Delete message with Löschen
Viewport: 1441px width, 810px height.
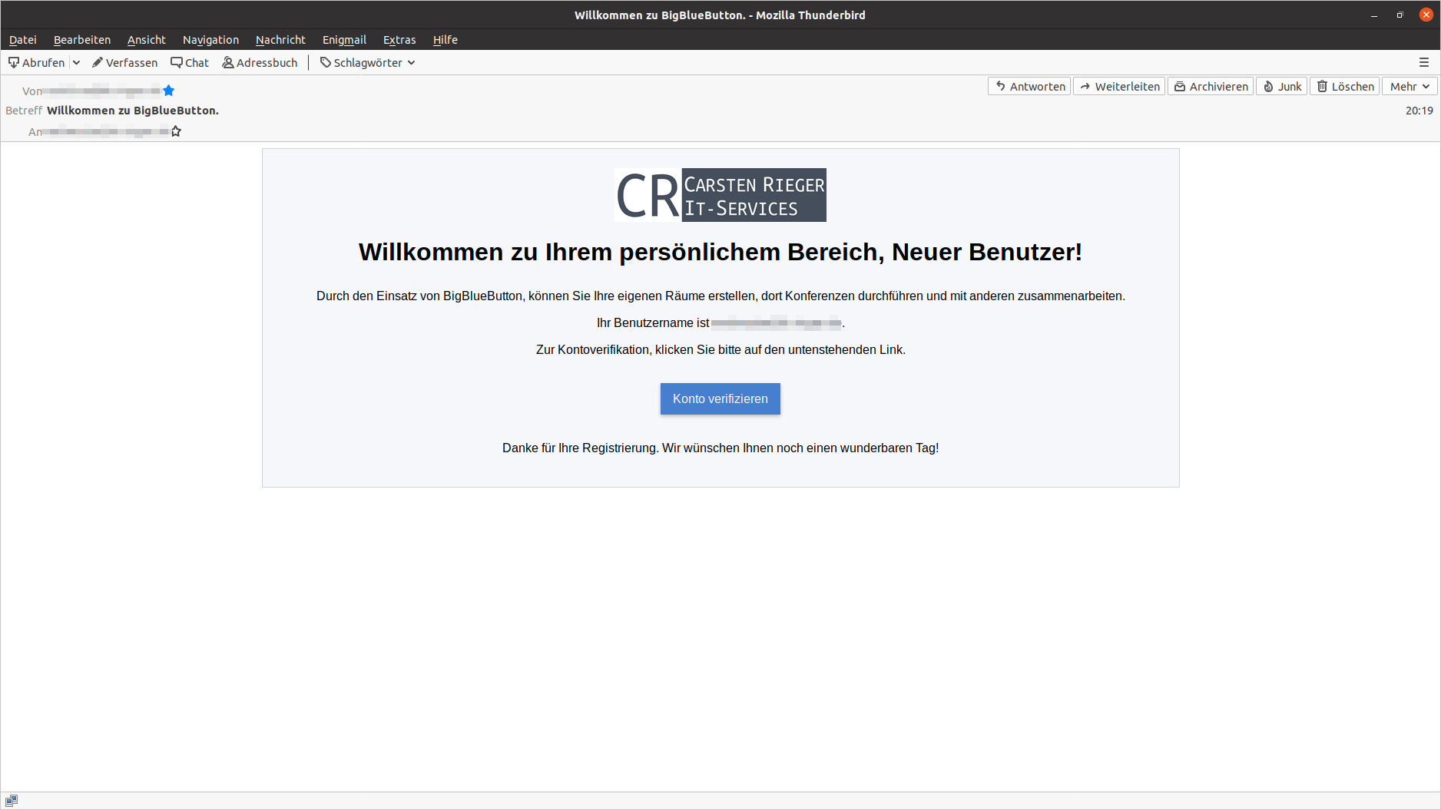[1345, 87]
